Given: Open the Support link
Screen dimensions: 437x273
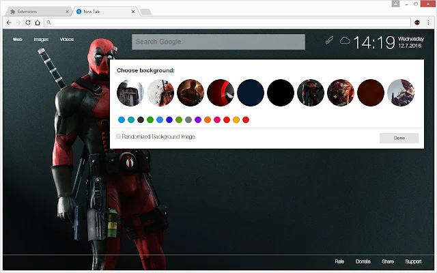Looking at the screenshot, I should [x=413, y=261].
